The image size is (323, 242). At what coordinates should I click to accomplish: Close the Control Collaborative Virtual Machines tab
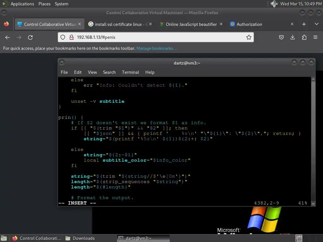79,24
